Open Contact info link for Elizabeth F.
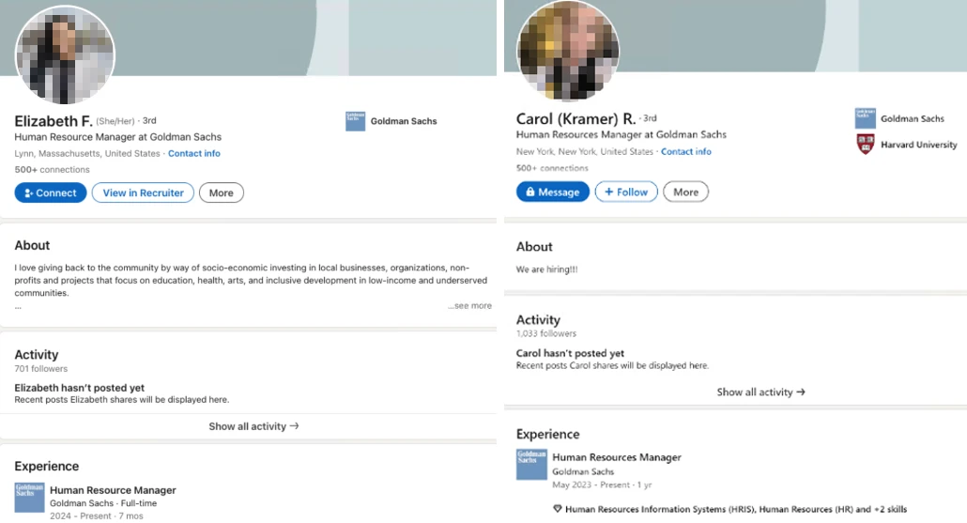This screenshot has width=967, height=523. (194, 154)
